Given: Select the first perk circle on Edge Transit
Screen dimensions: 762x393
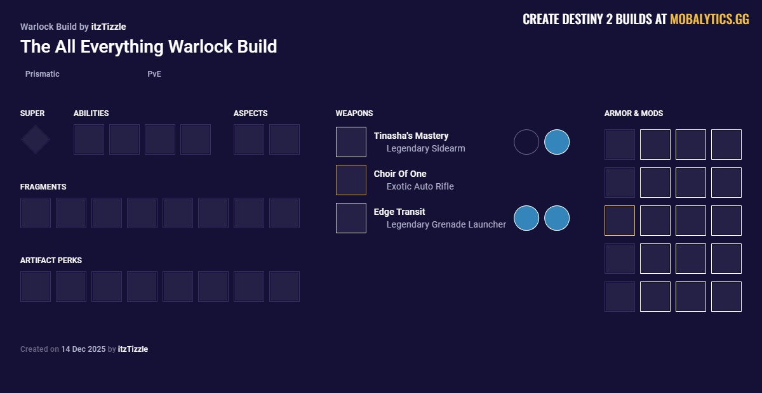Looking at the screenshot, I should click(526, 218).
